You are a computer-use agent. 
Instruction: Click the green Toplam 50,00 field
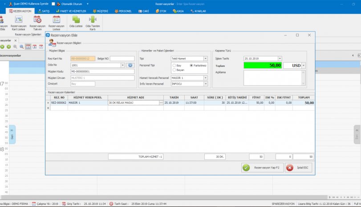click(263, 66)
